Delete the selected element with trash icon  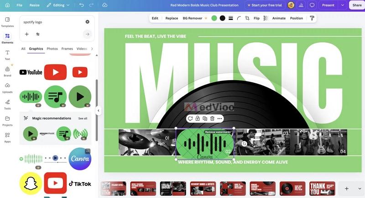(212, 119)
